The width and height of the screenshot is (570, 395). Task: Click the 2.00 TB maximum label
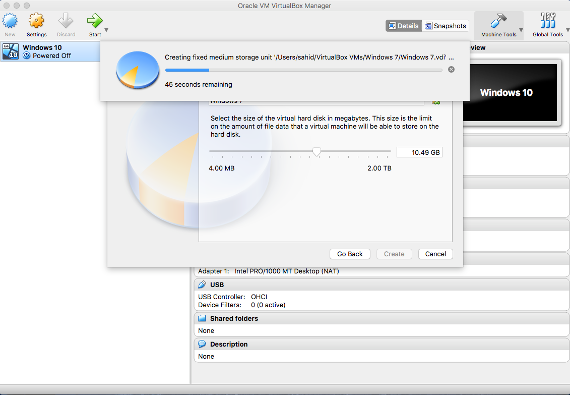379,168
